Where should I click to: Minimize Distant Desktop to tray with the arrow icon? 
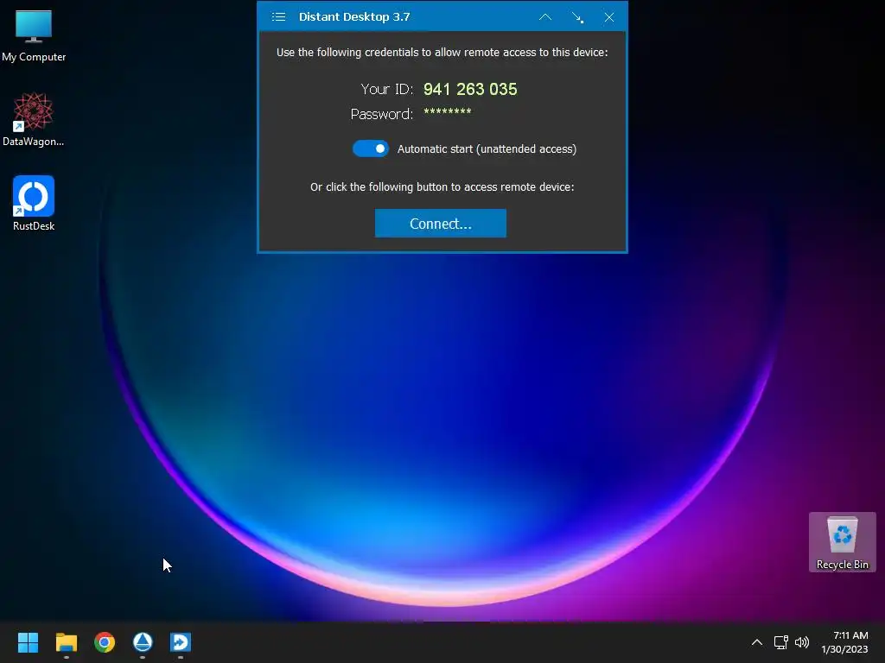[577, 17]
